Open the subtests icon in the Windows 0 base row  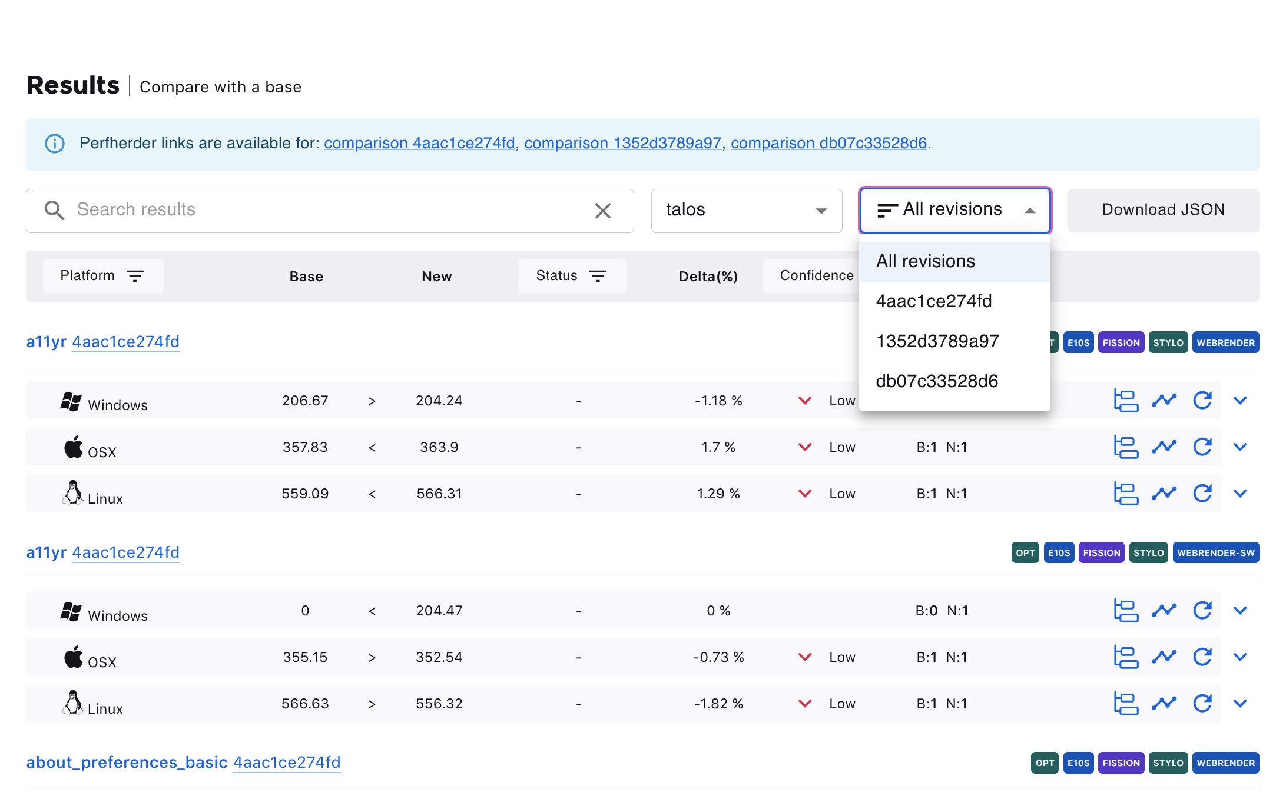tap(1125, 611)
